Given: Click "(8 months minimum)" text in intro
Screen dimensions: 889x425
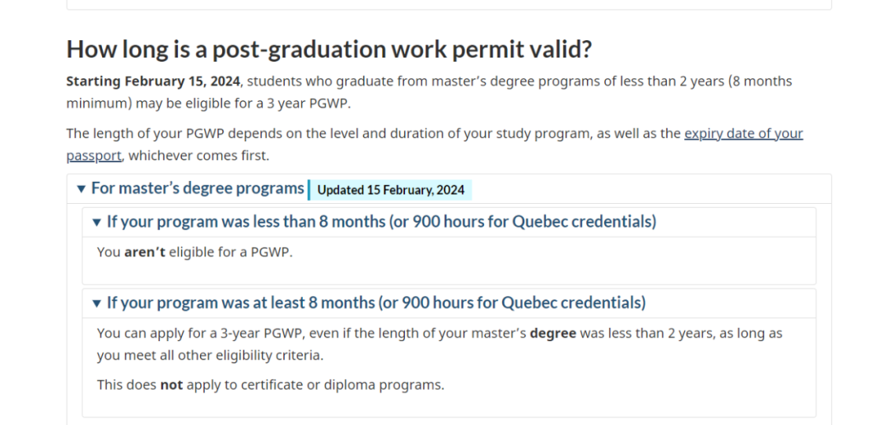Looking at the screenshot, I should pyautogui.click(x=757, y=81).
